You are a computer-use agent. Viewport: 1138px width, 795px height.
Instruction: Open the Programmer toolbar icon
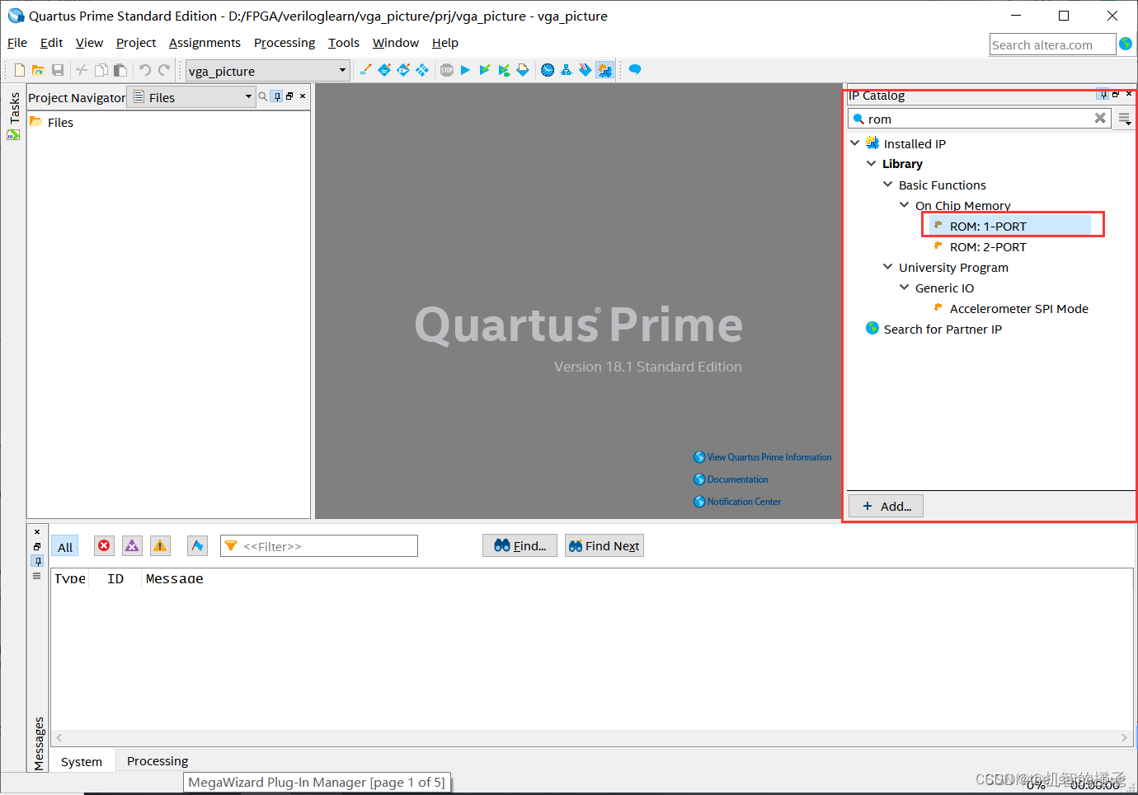tap(585, 70)
